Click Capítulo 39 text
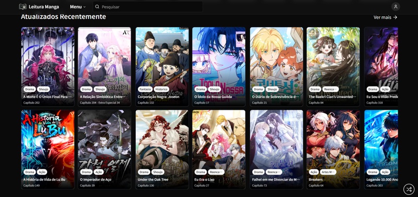 [x=87, y=186]
